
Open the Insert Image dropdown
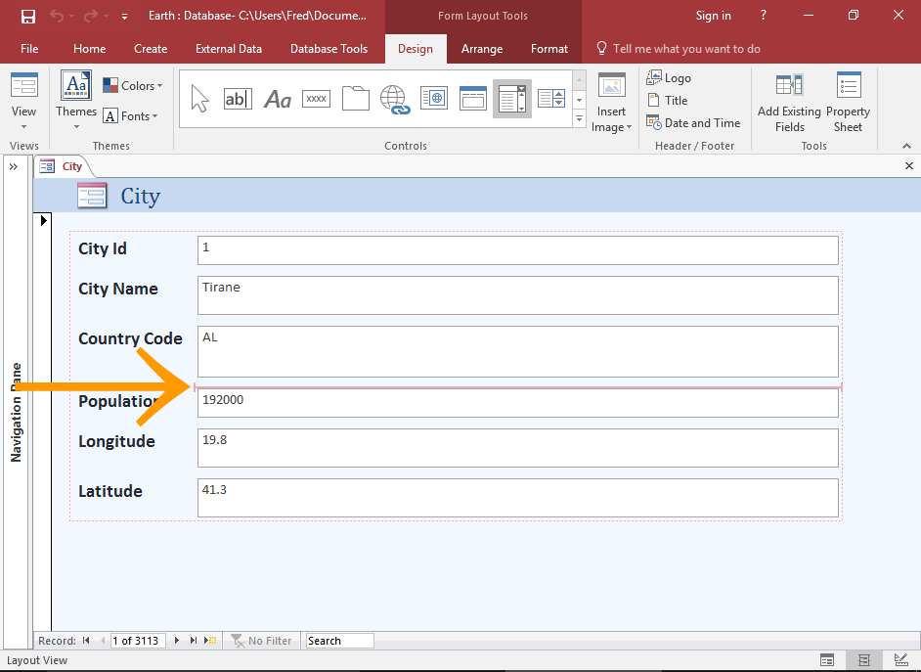click(x=611, y=127)
